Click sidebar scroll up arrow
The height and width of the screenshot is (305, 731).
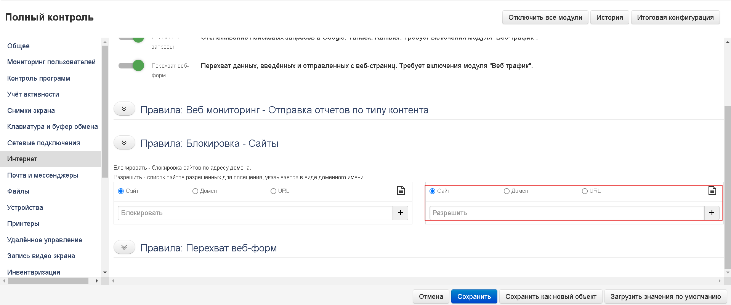coord(105,41)
